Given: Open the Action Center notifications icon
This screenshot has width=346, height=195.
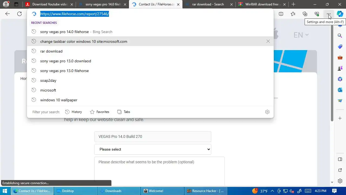Looking at the screenshot, I should (x=334, y=191).
